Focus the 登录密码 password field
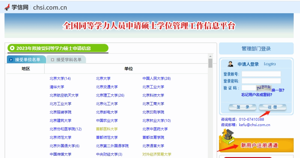 [261, 81]
